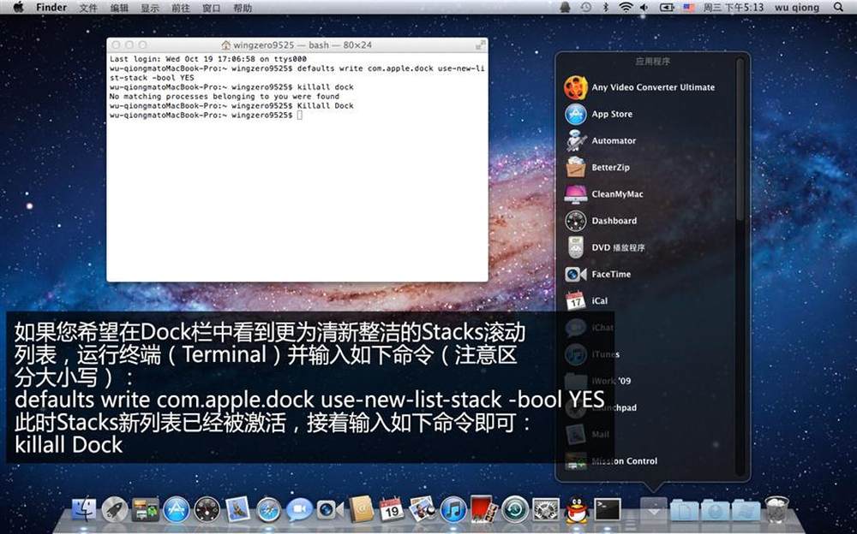Screen dimensions: 857x534
Task: Click the Terminal prompt cursor
Action: pyautogui.click(x=299, y=116)
